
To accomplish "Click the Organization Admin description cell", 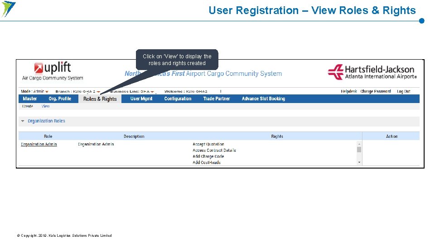I will (x=96, y=144).
